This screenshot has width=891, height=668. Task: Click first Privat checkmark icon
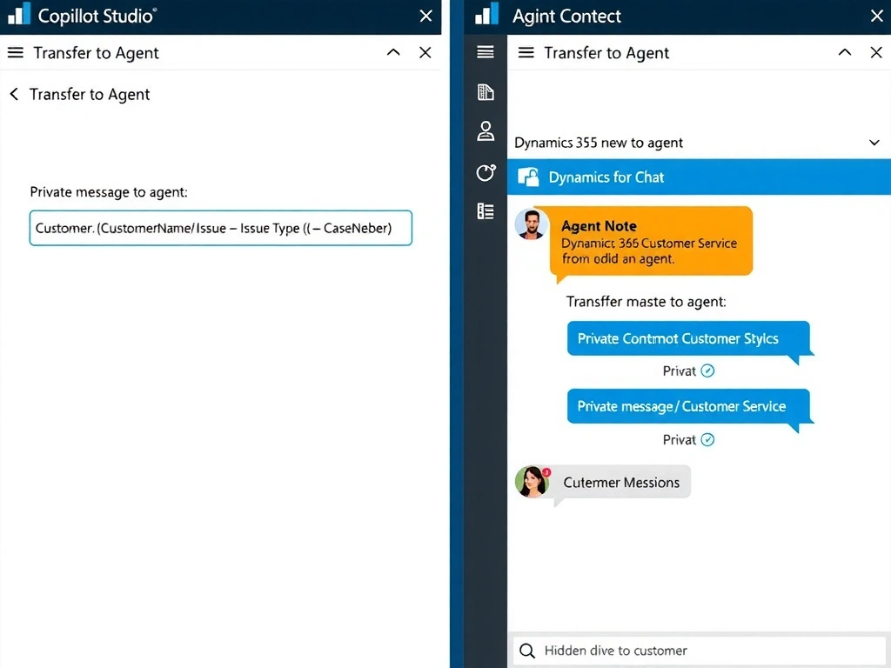tap(707, 371)
